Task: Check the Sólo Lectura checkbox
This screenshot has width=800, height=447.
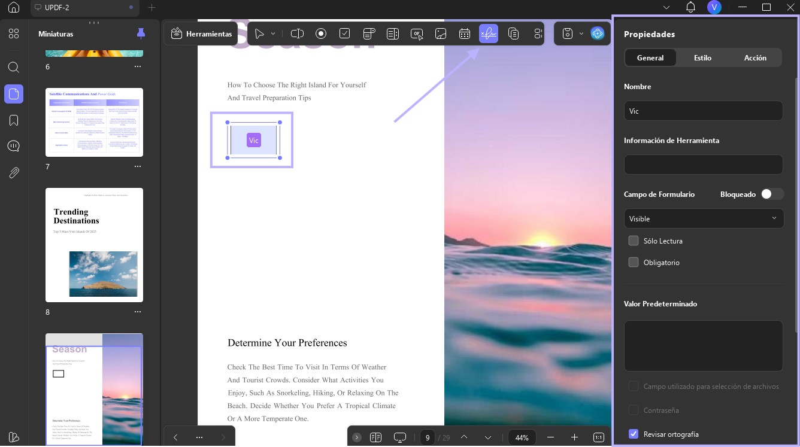Action: pyautogui.click(x=634, y=241)
